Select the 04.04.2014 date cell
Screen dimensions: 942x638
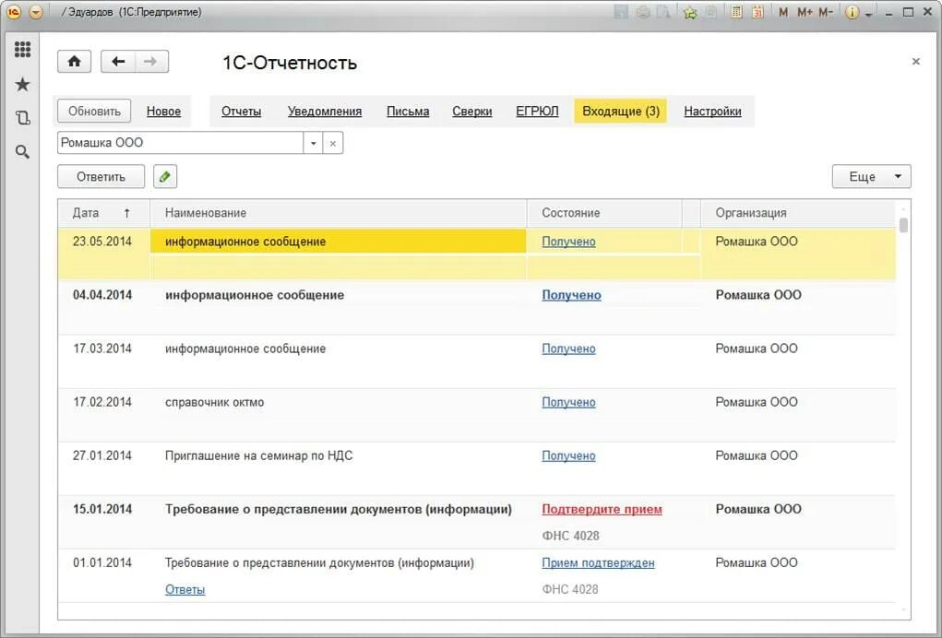[x=102, y=295]
